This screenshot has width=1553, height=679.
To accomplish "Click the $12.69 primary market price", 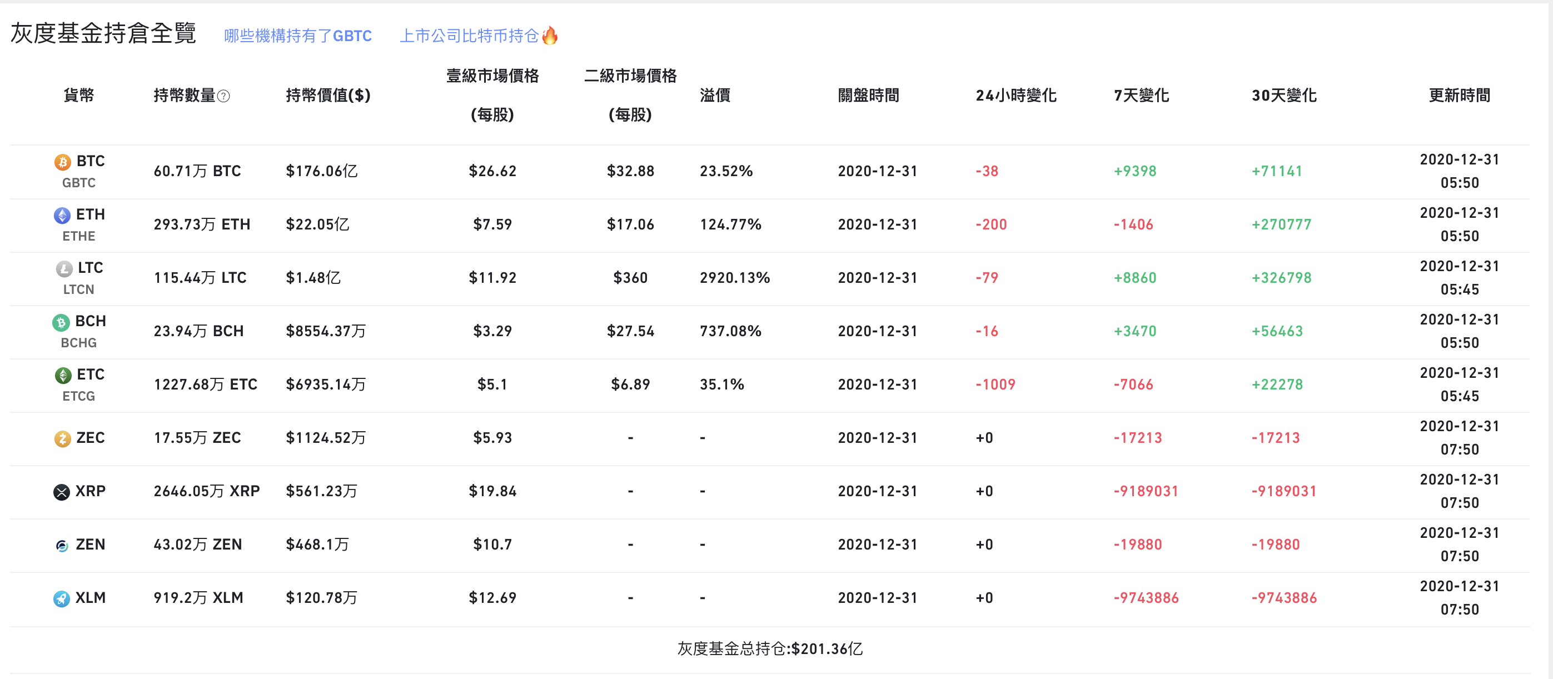I will coord(492,598).
